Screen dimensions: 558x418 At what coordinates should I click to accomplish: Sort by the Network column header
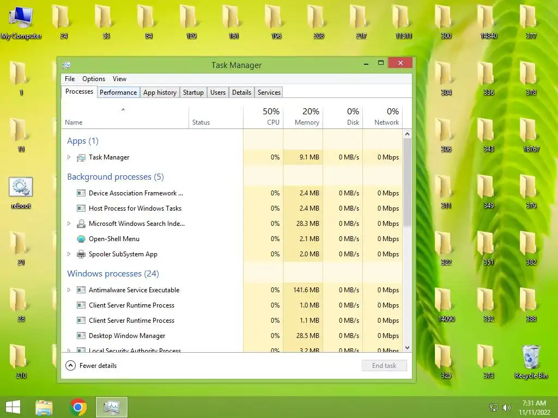[x=383, y=116]
